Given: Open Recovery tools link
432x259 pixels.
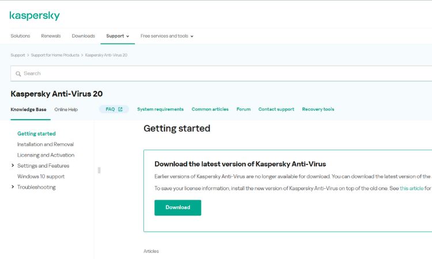Looking at the screenshot, I should [318, 109].
